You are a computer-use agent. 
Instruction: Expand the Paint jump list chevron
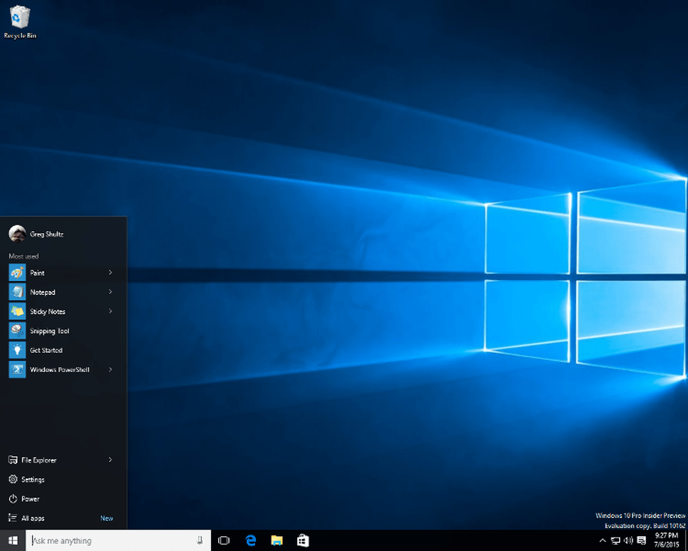110,273
